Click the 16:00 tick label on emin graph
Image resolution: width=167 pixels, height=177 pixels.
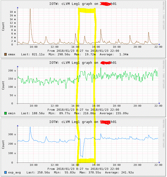click(x=96, y=106)
